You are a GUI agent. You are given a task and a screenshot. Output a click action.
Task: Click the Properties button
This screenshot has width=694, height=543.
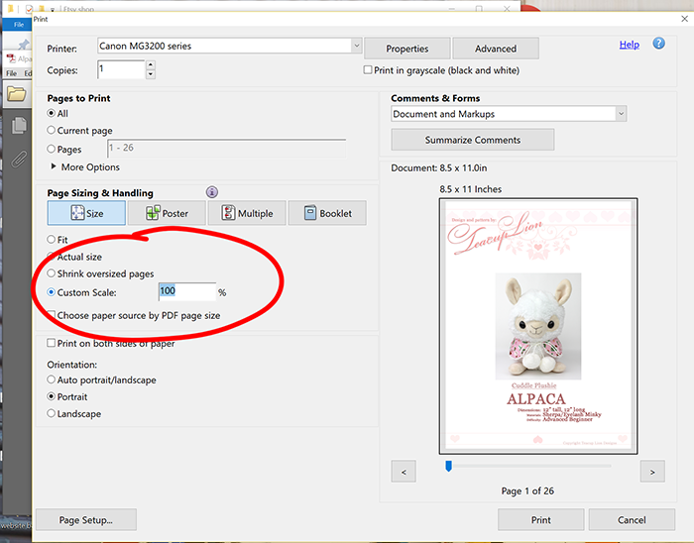[x=407, y=49]
